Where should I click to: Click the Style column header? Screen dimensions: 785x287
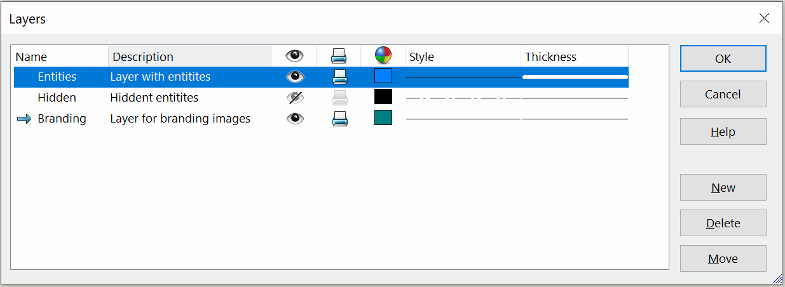click(463, 57)
